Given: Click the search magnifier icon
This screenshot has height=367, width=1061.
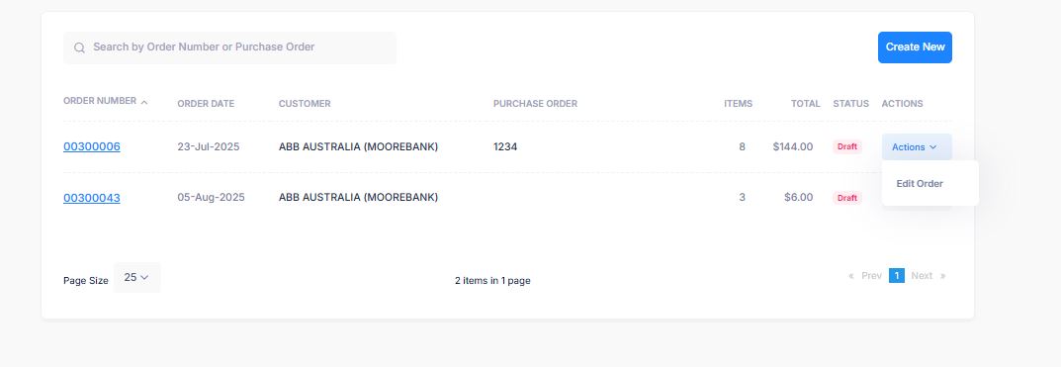Looking at the screenshot, I should (79, 47).
